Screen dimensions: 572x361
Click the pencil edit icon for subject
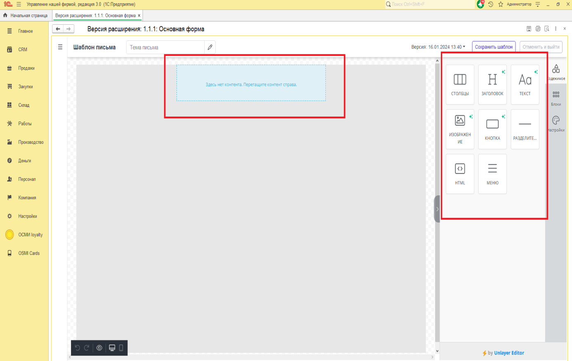click(210, 47)
